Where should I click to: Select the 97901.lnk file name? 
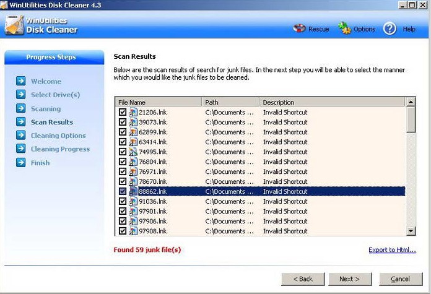pos(153,211)
